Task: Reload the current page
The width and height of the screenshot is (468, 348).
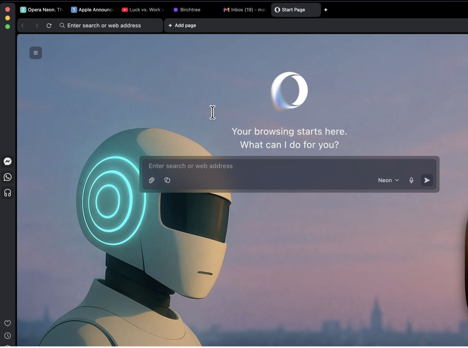Action: coord(49,25)
